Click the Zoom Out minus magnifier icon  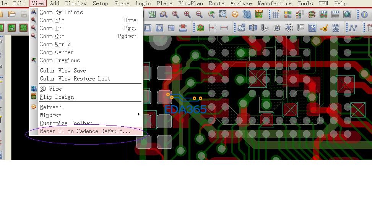pos(199,14)
